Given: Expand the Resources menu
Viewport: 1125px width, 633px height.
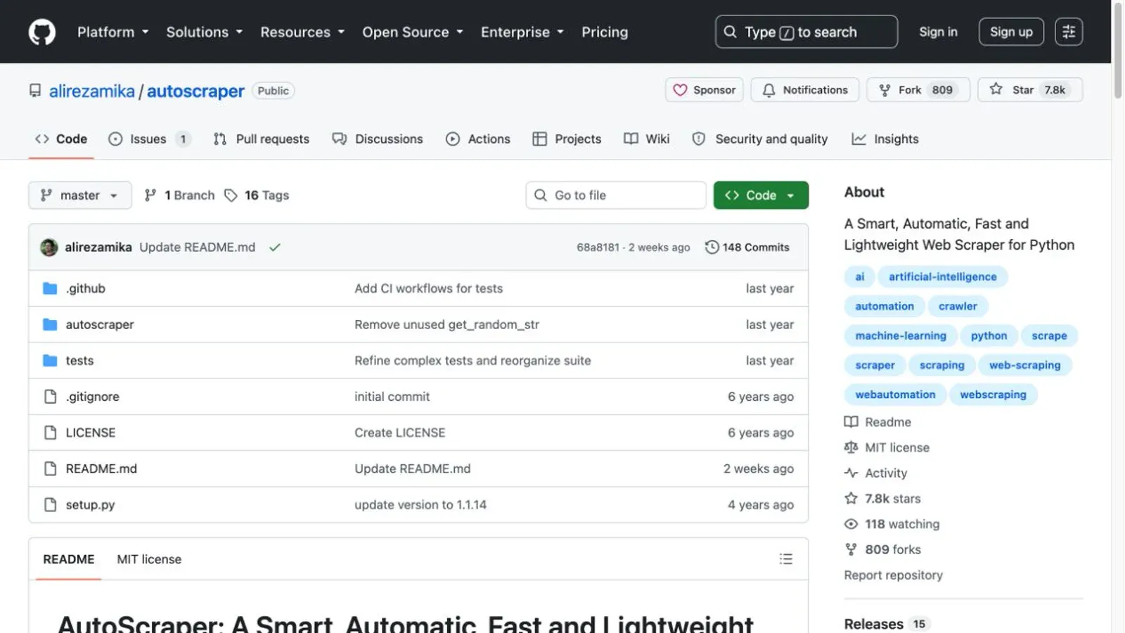Looking at the screenshot, I should [302, 32].
